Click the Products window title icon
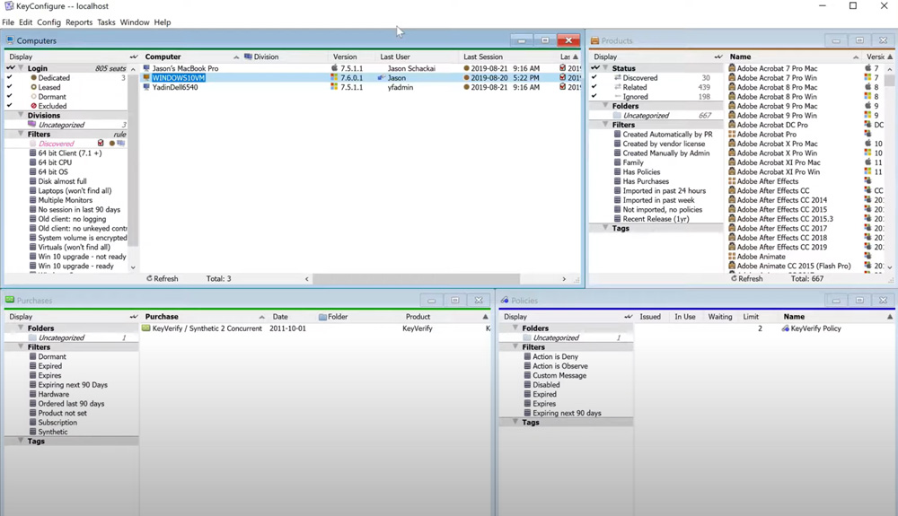This screenshot has height=516, width=898. 594,40
